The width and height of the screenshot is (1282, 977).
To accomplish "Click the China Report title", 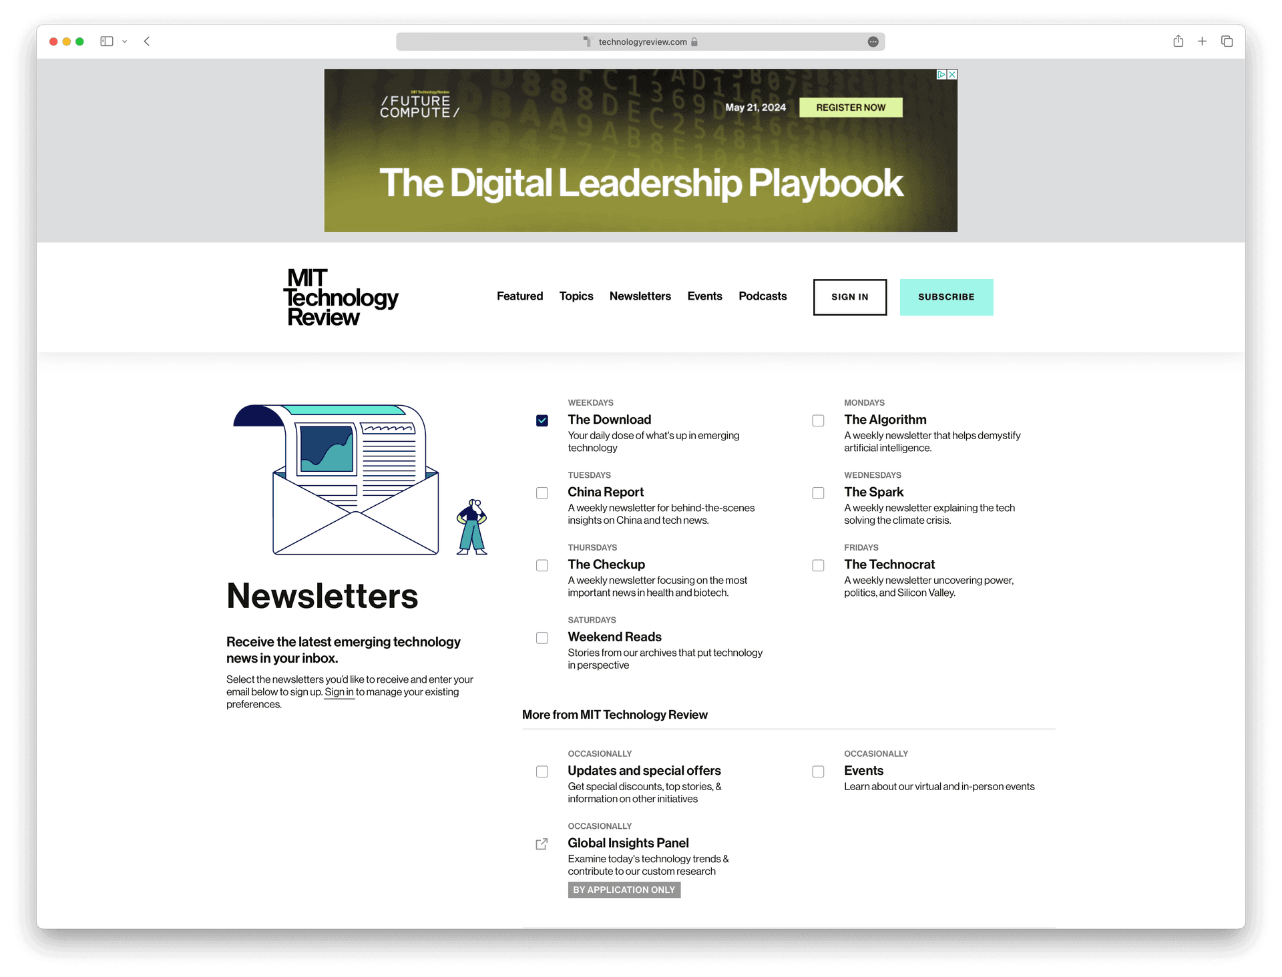I will point(606,493).
